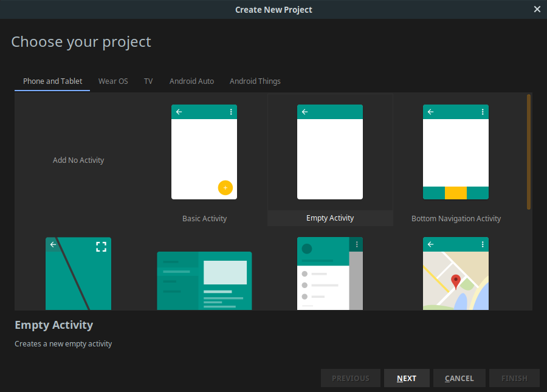Click the fullscreen icon in the dark activity thumbnail
The height and width of the screenshot is (392, 547).
click(101, 246)
